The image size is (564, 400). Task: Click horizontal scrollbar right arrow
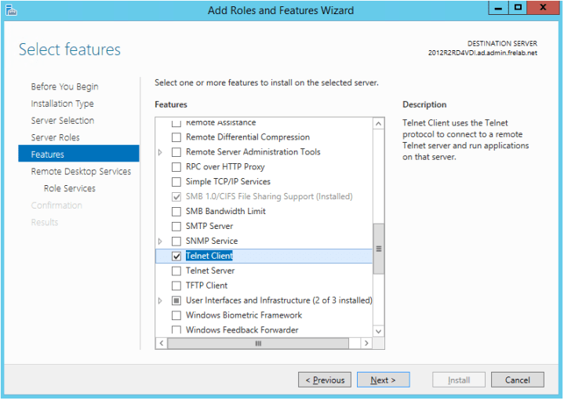[x=366, y=344]
